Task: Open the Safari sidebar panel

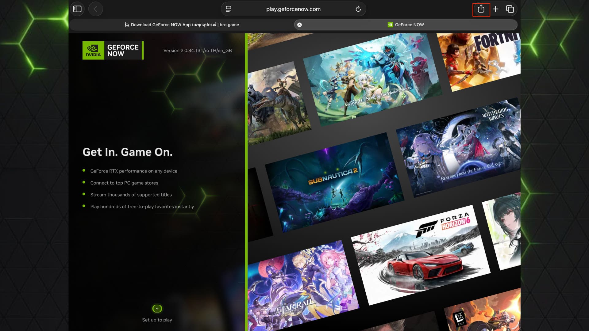Action: (x=77, y=9)
